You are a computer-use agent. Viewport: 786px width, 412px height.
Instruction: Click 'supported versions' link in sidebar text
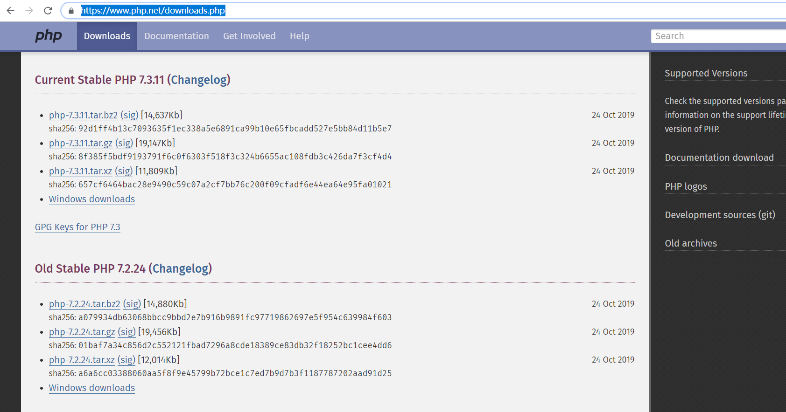(x=739, y=101)
